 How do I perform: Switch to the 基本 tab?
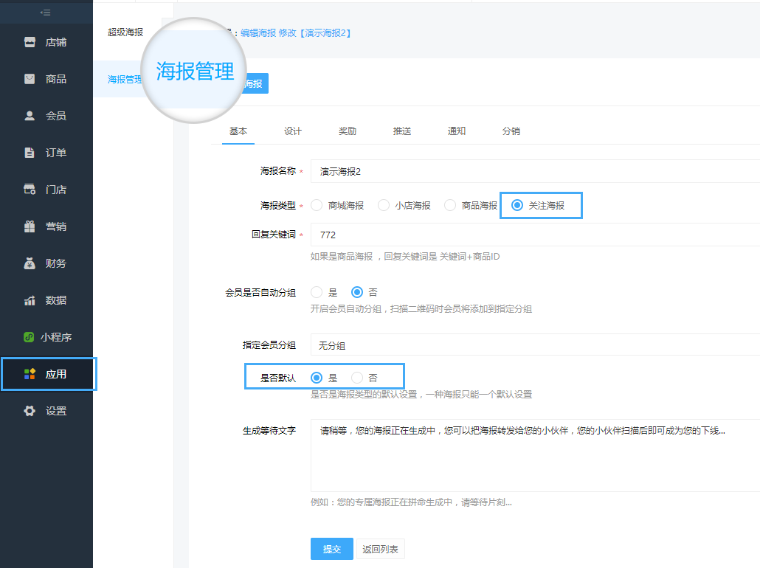click(238, 131)
